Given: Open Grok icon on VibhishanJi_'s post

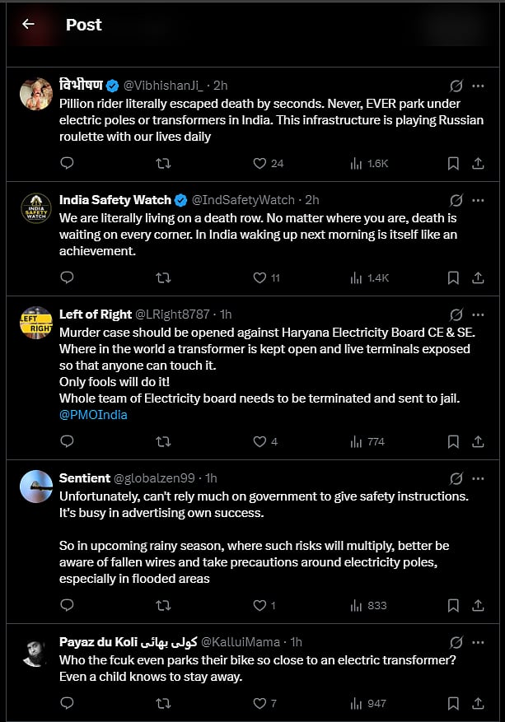Looking at the screenshot, I should point(456,86).
